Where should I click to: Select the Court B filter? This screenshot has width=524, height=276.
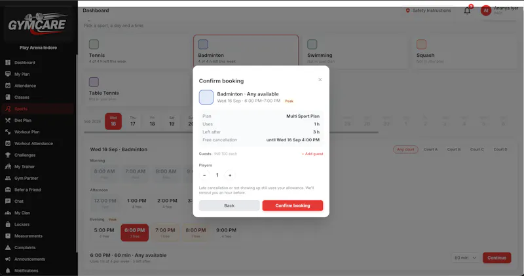[x=454, y=150]
